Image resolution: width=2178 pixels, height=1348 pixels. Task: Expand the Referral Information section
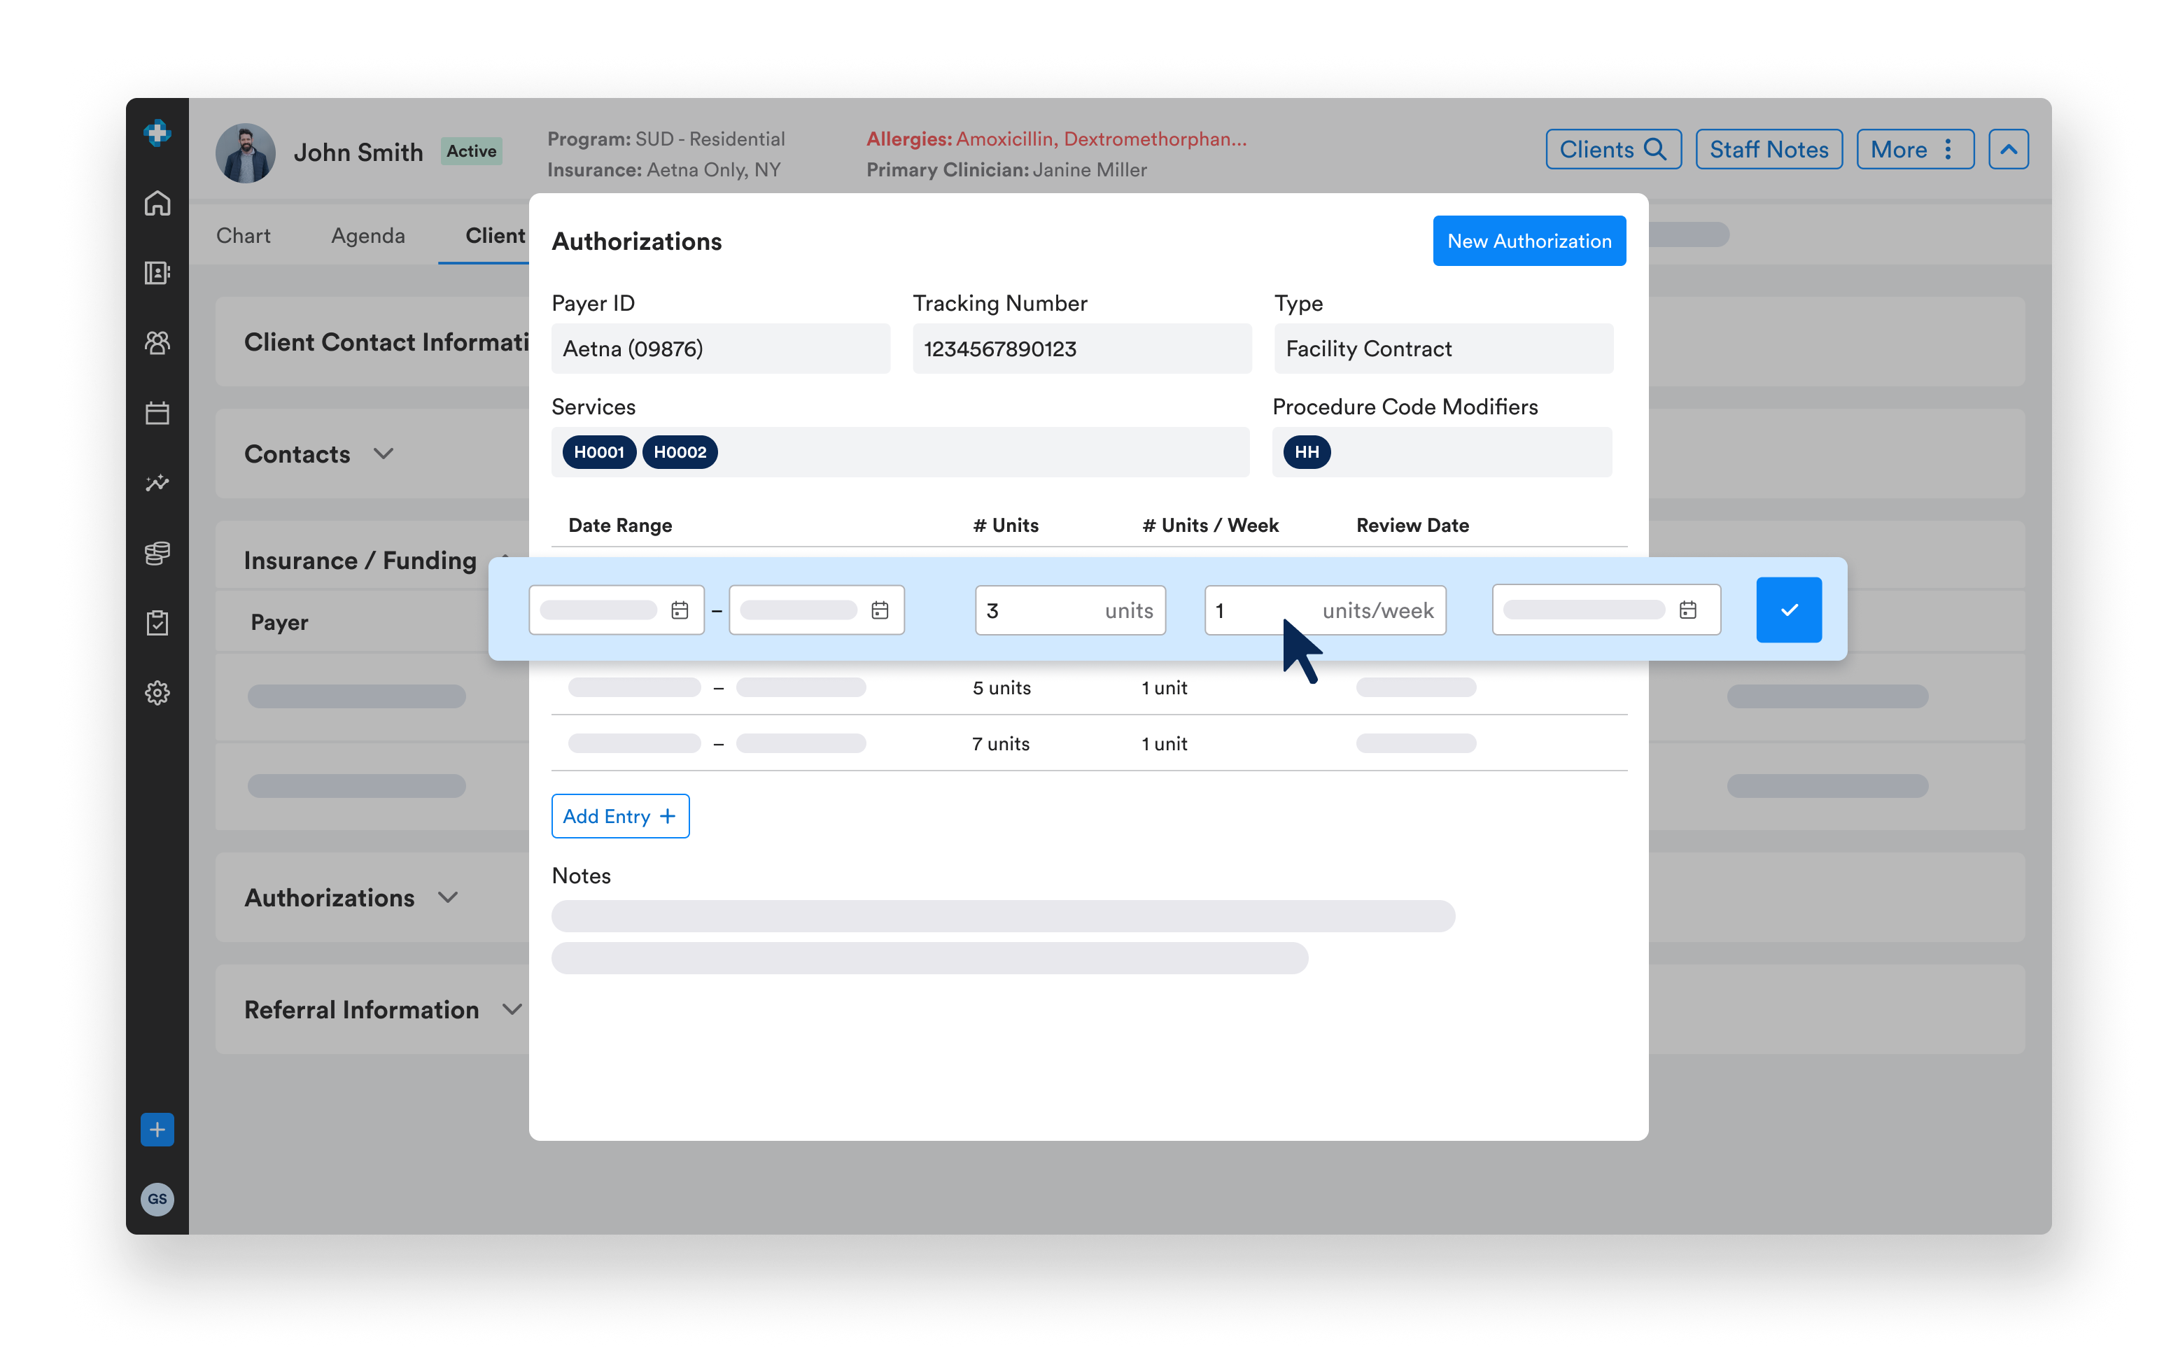(x=512, y=1009)
